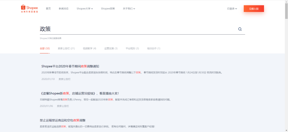Open the 读懂Shopee新政策 live broadcast article

coord(79,93)
